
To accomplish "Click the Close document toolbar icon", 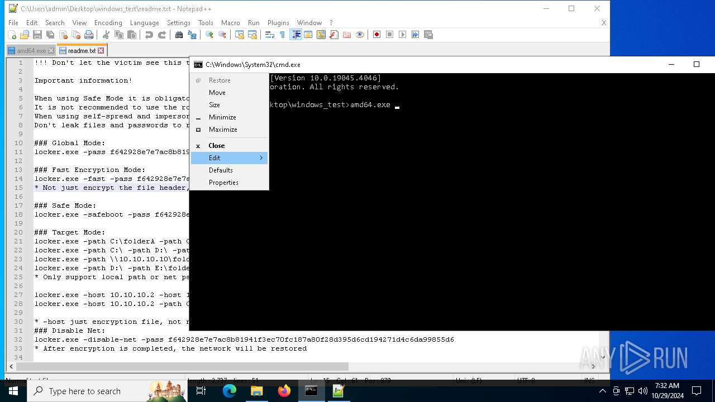I will (63, 35).
